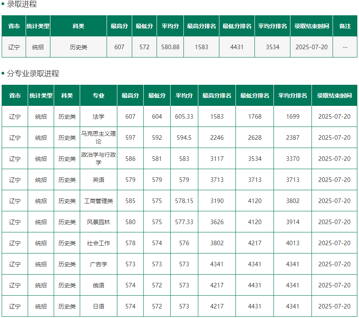Image resolution: width=359 pixels, height=318 pixels.
Task: Select 最高分 574 in 日语 row
Action: pos(130,306)
